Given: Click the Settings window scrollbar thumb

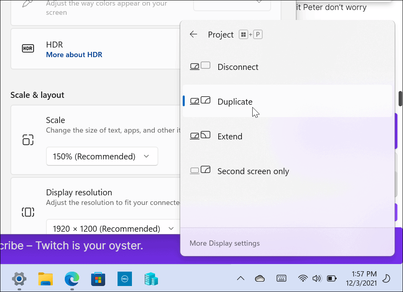Looking at the screenshot, I should coord(401,98).
